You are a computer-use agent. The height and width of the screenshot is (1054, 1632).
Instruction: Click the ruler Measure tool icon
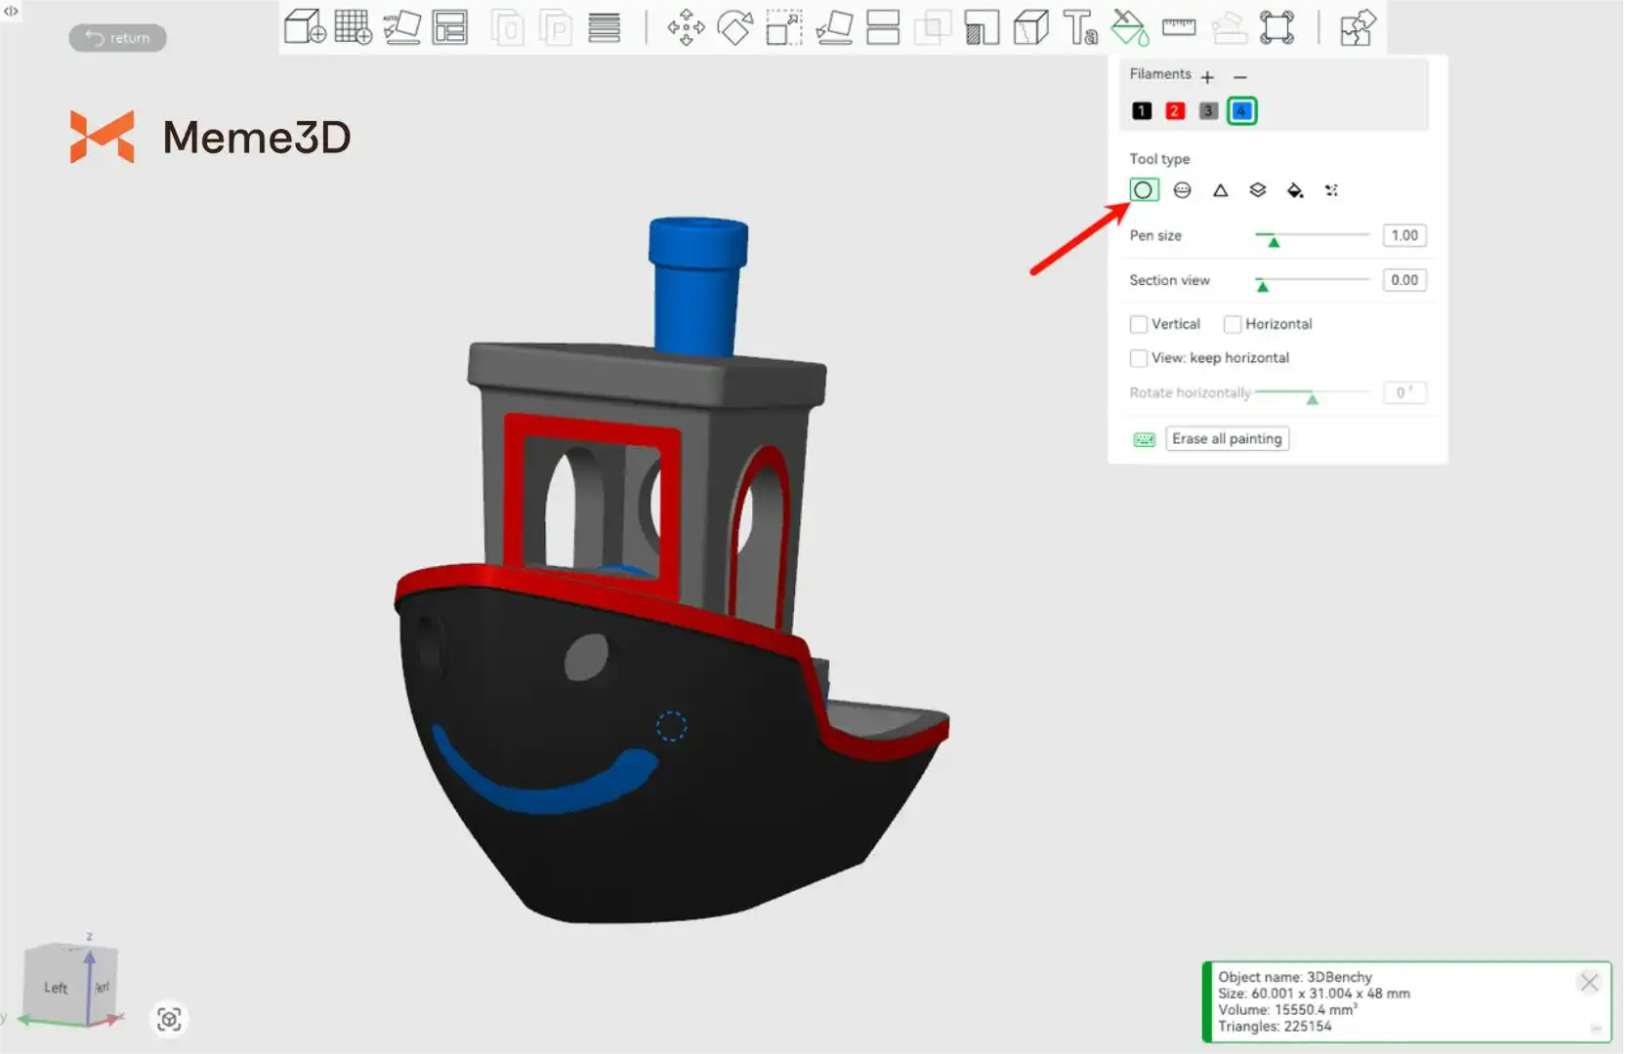(x=1179, y=27)
